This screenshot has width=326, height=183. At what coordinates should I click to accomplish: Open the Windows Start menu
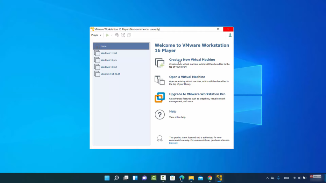[107, 178]
